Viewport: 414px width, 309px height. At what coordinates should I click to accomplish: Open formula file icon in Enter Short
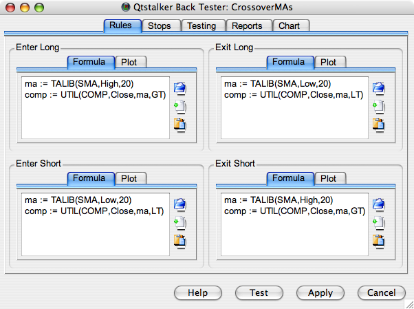(180, 205)
